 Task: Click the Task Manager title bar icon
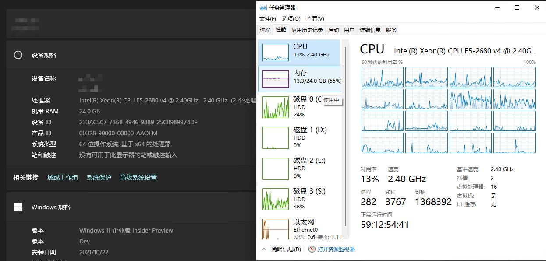[263, 7]
